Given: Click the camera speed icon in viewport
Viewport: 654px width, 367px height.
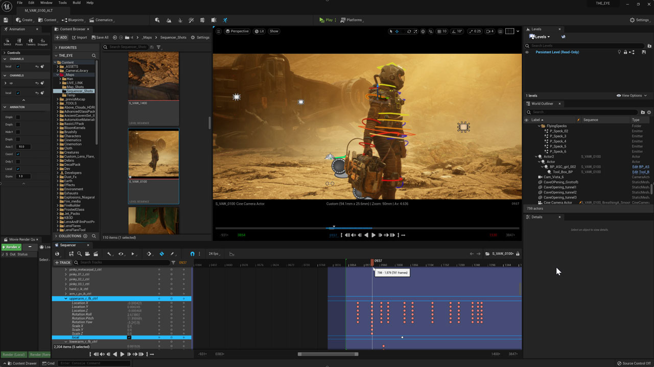Looking at the screenshot, I should [x=491, y=31].
